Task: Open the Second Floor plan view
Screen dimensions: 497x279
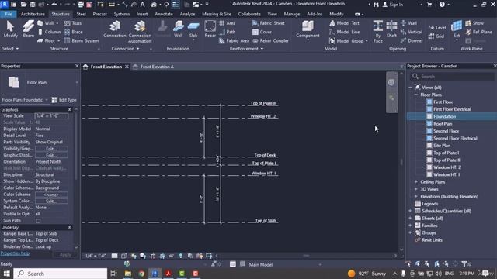Action: tap(446, 131)
